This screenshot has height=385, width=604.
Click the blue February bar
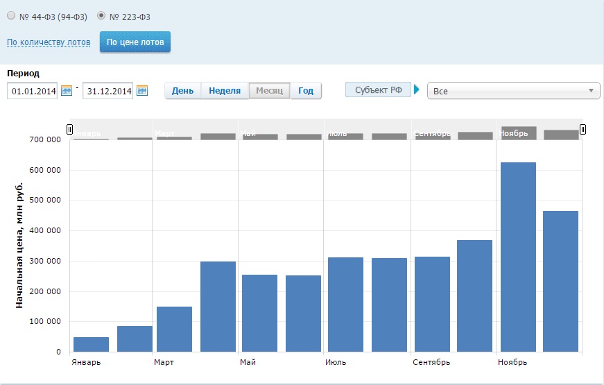[x=135, y=339]
